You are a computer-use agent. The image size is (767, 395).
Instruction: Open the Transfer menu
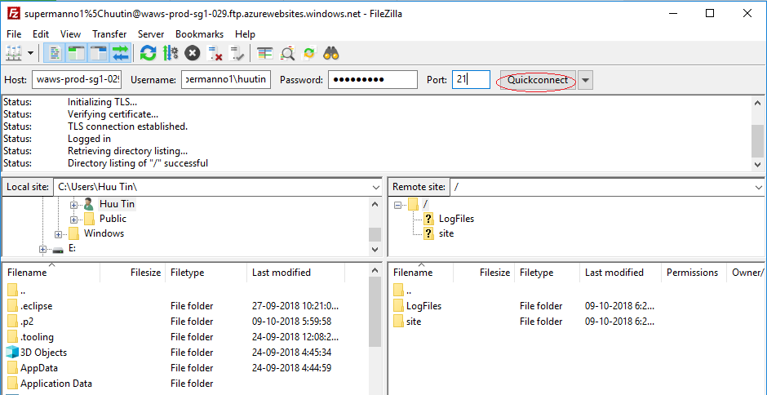[109, 34]
